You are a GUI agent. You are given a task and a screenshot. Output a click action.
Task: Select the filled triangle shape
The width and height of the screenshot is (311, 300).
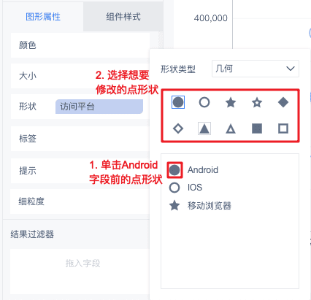[x=204, y=128]
